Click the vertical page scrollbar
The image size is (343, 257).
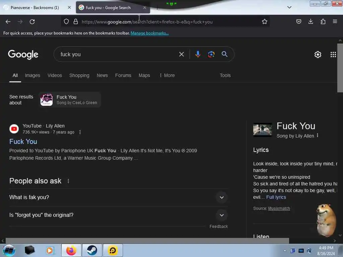340,68
